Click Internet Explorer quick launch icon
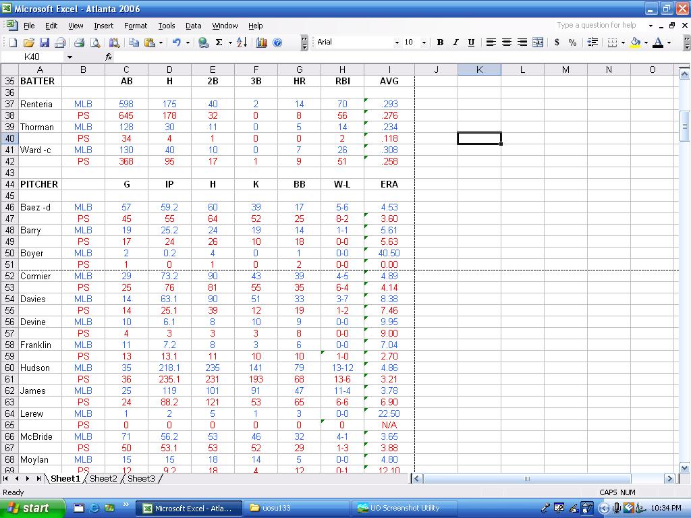The width and height of the screenshot is (691, 518). coord(94,508)
